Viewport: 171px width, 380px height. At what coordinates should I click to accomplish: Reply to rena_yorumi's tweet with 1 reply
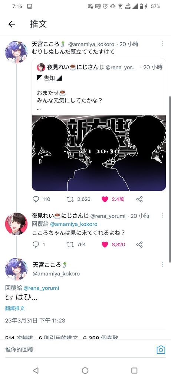[x=36, y=245]
